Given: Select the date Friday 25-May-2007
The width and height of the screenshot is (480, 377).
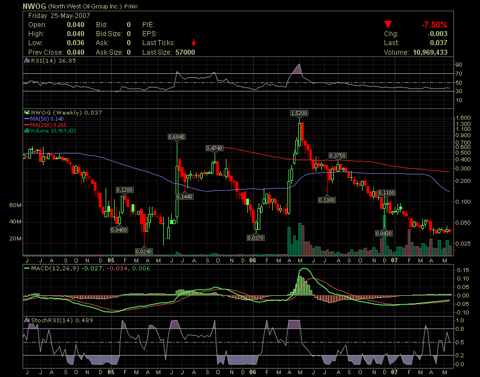Looking at the screenshot, I should tap(59, 16).
